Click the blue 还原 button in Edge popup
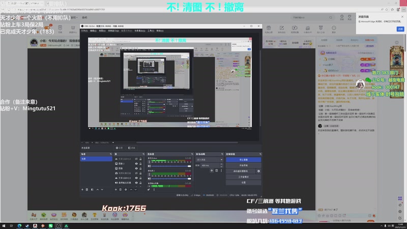407x229 pixels. pos(400,29)
